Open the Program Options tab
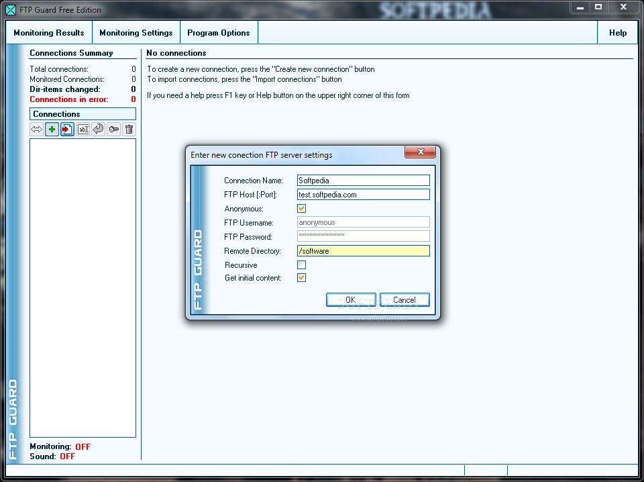 pyautogui.click(x=219, y=33)
